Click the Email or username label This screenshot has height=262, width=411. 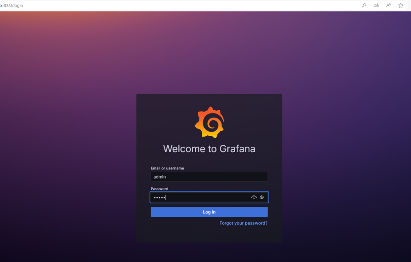(x=167, y=168)
